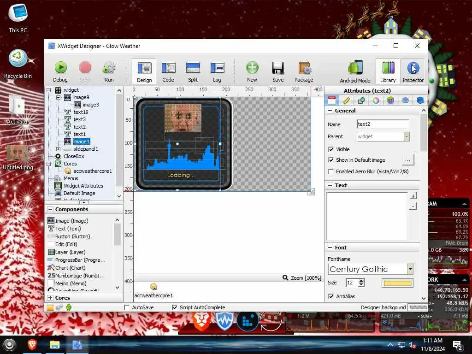Open the Inspector panel

pyautogui.click(x=413, y=71)
